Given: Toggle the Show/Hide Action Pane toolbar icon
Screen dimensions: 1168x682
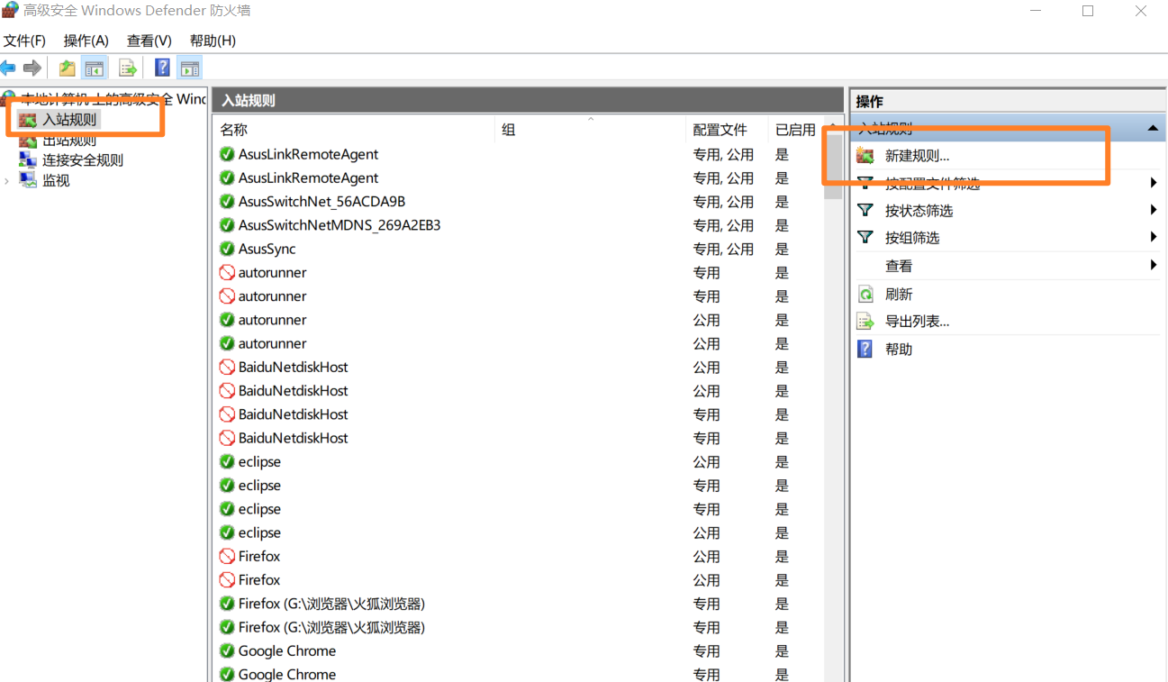Looking at the screenshot, I should point(189,68).
